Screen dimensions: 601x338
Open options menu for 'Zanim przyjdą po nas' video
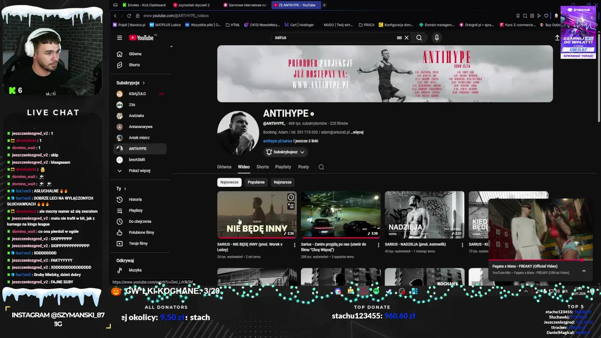pyautogui.click(x=378, y=245)
